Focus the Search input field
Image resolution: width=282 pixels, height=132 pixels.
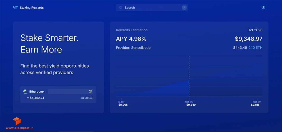pyautogui.click(x=152, y=8)
